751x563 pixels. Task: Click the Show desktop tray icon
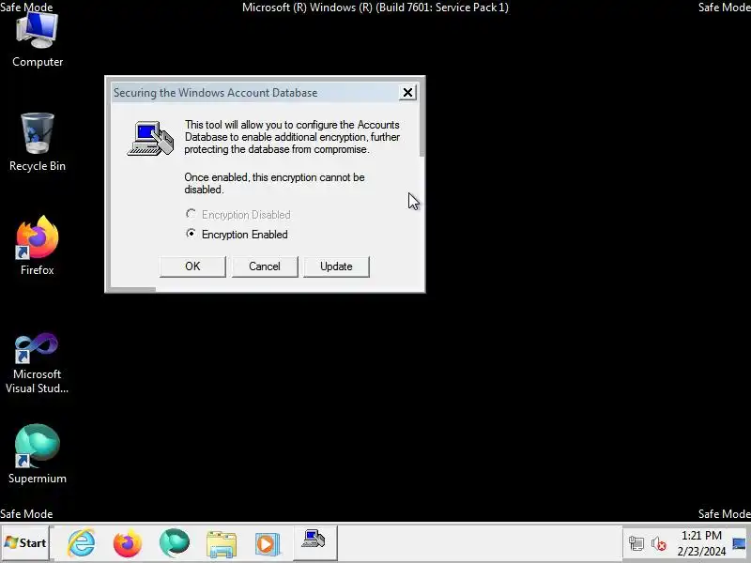pos(740,543)
